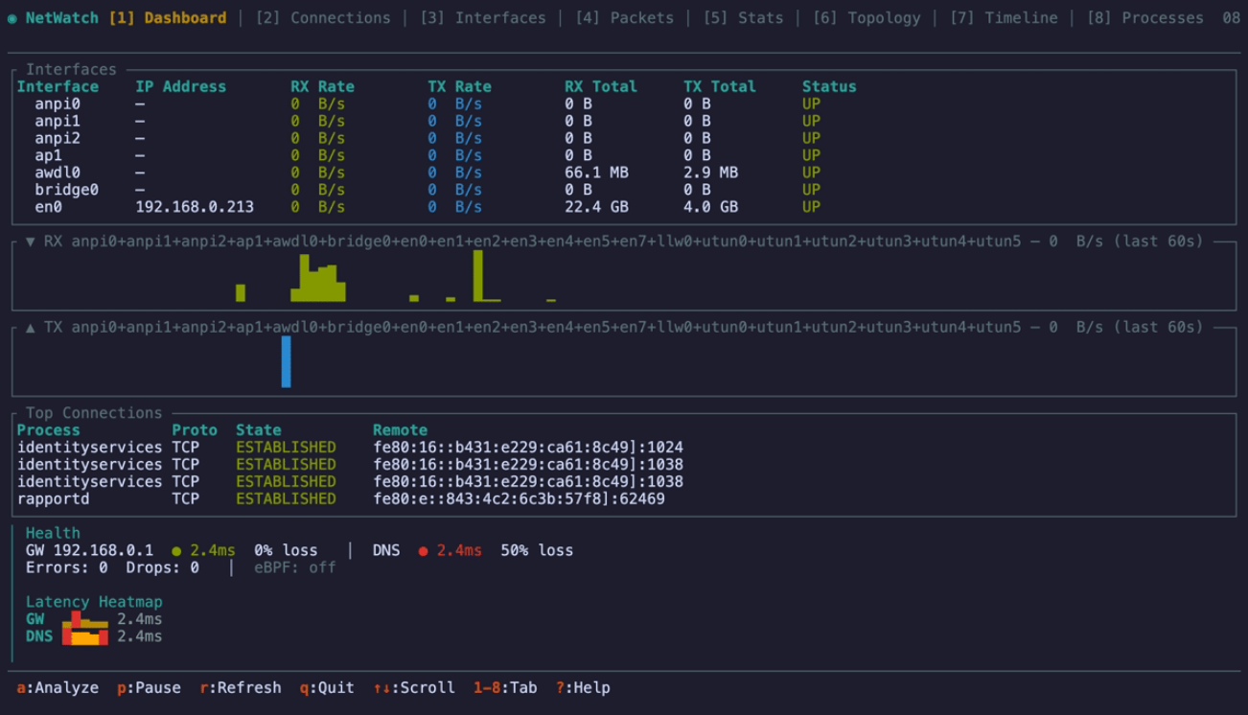Click the IP address 192.168.0.213

coord(195,208)
